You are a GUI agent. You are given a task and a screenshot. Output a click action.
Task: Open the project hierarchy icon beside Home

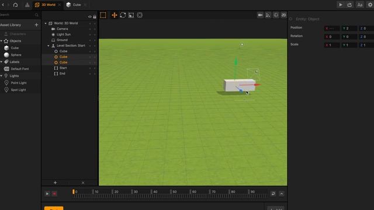point(27,5)
